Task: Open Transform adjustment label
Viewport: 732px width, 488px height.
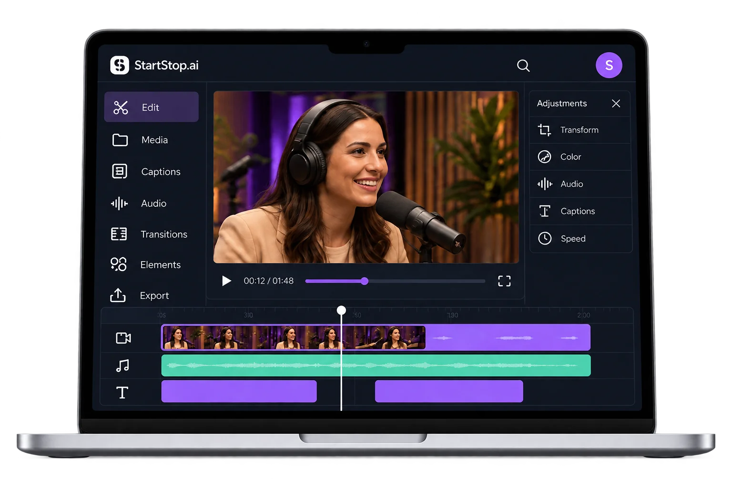Action: [579, 130]
